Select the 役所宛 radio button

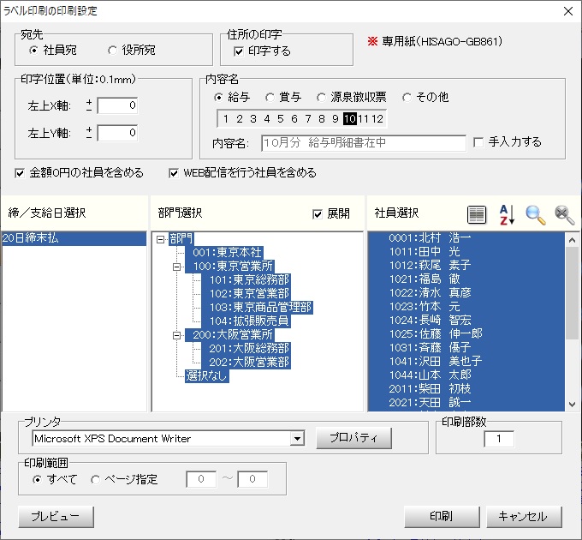[112, 50]
